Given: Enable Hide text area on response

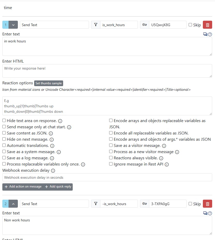Looking at the screenshot, I should [4, 121].
